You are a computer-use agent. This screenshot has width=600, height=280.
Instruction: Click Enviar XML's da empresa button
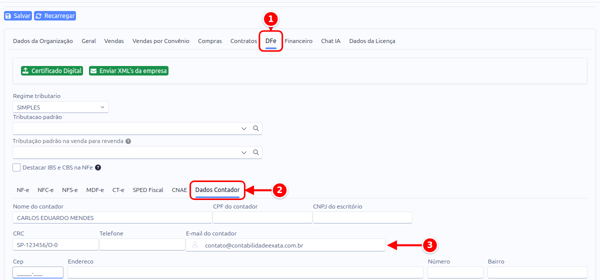click(x=128, y=71)
